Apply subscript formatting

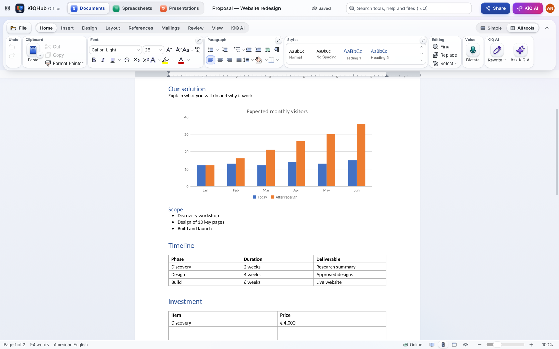[137, 60]
